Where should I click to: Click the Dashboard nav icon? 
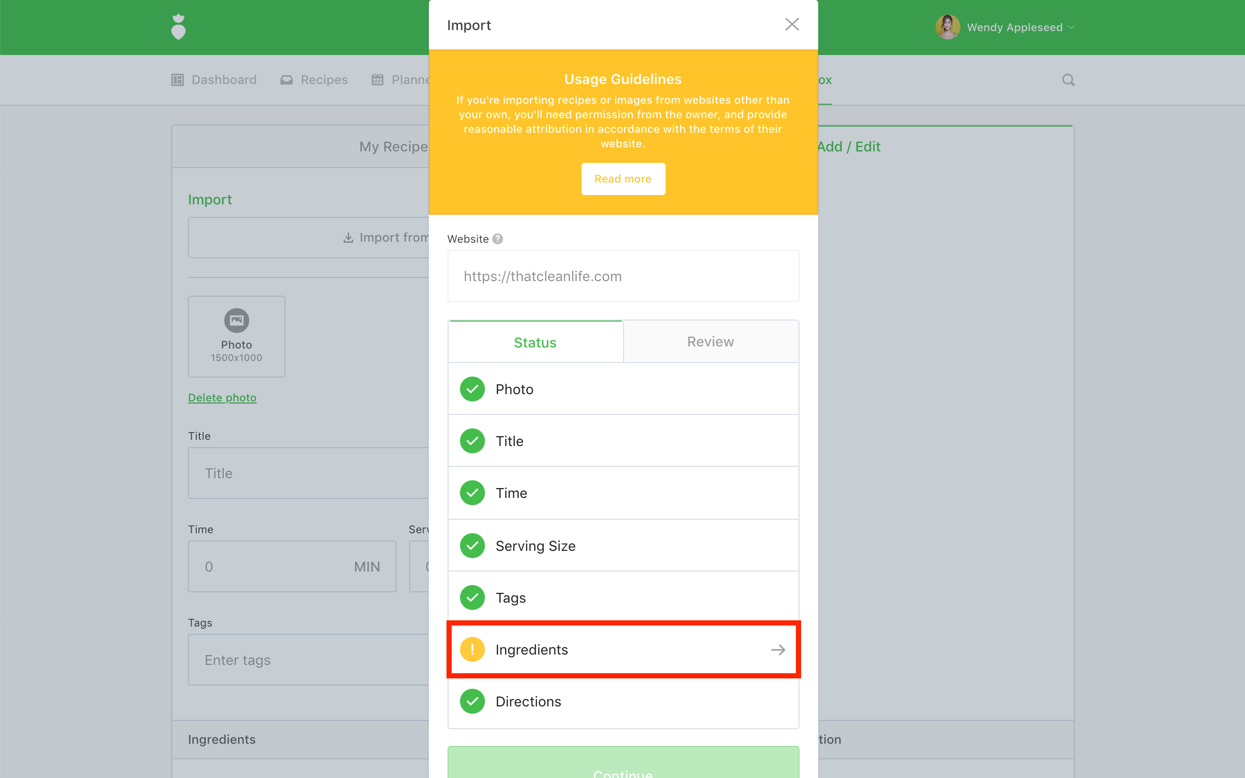[x=178, y=80]
